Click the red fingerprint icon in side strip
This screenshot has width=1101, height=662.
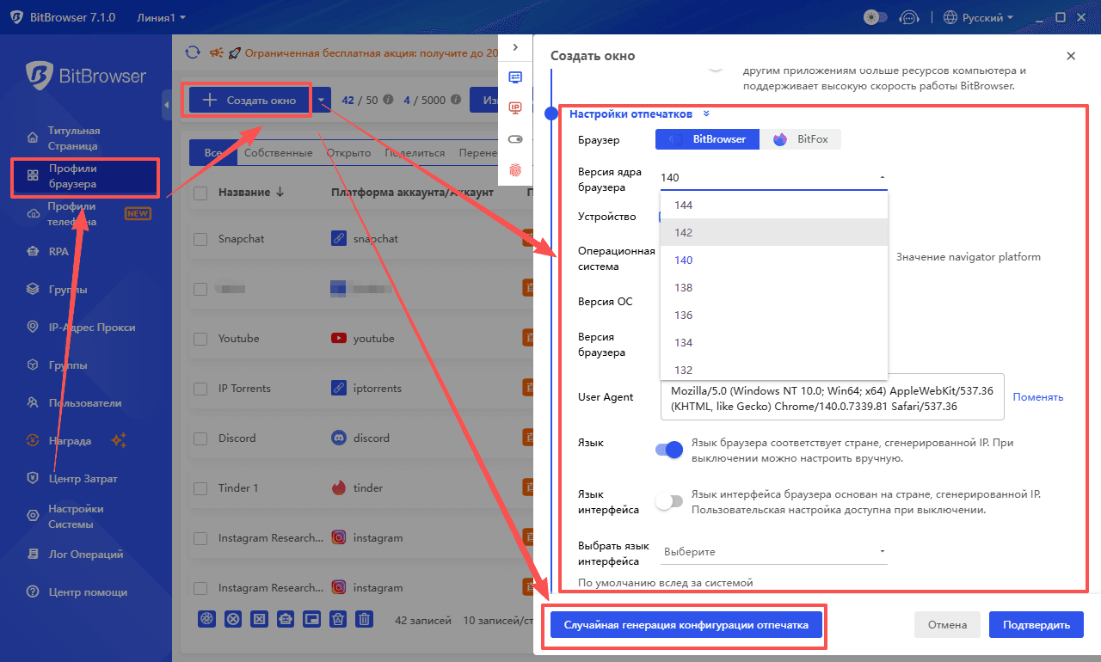pyautogui.click(x=515, y=170)
